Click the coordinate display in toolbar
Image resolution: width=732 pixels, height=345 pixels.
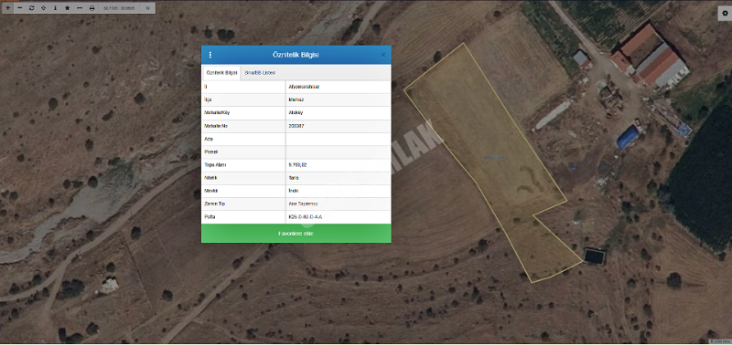coord(119,8)
